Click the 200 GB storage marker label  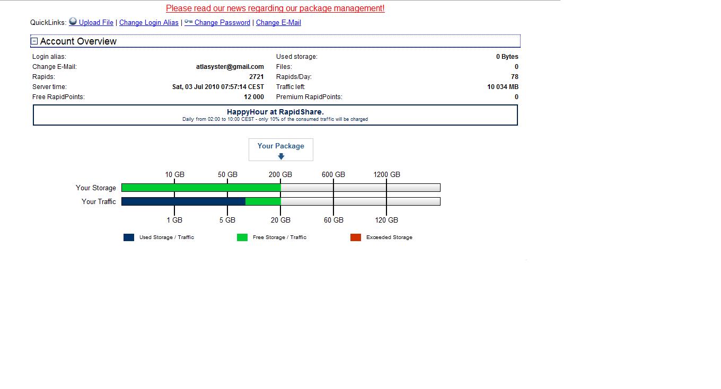[280, 174]
